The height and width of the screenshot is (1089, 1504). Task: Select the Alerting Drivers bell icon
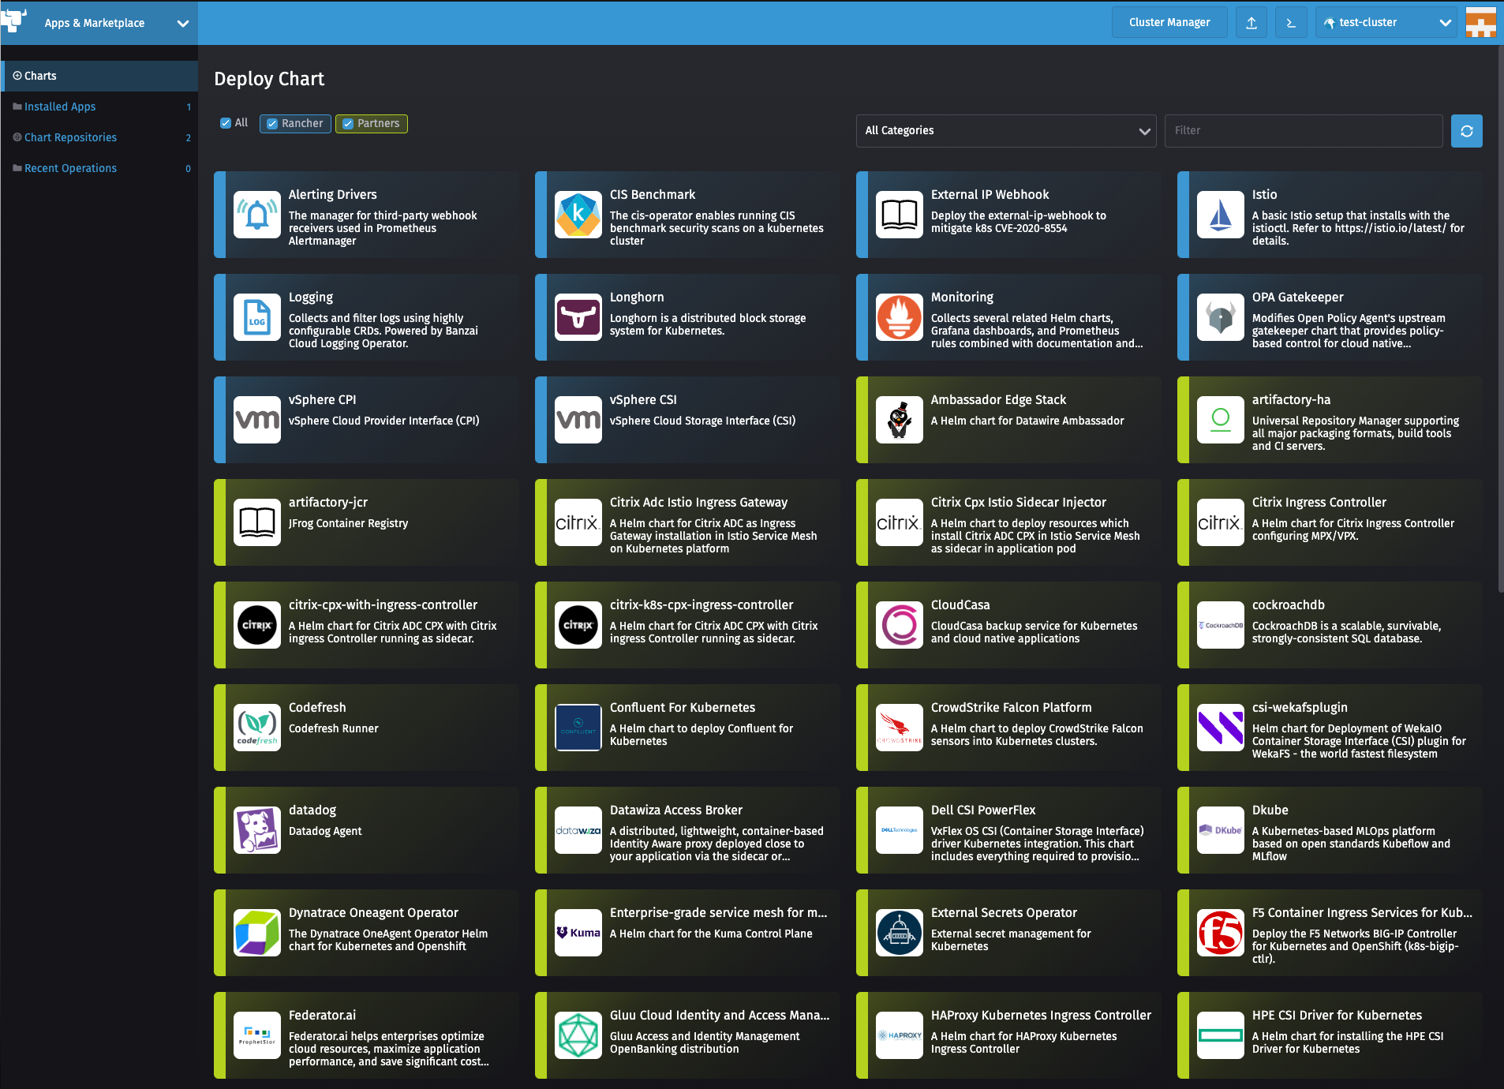(x=256, y=215)
